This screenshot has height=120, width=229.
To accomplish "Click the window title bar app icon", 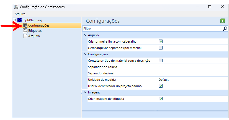I will coord(16,7).
